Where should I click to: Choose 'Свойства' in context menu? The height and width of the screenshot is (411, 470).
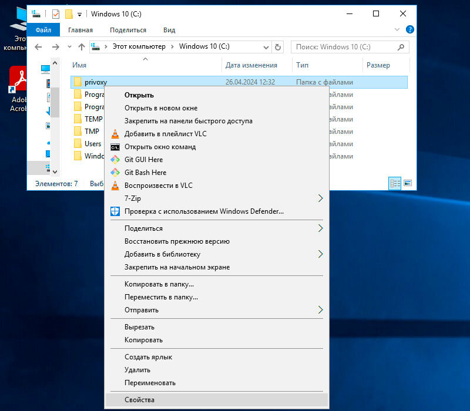[217, 400]
